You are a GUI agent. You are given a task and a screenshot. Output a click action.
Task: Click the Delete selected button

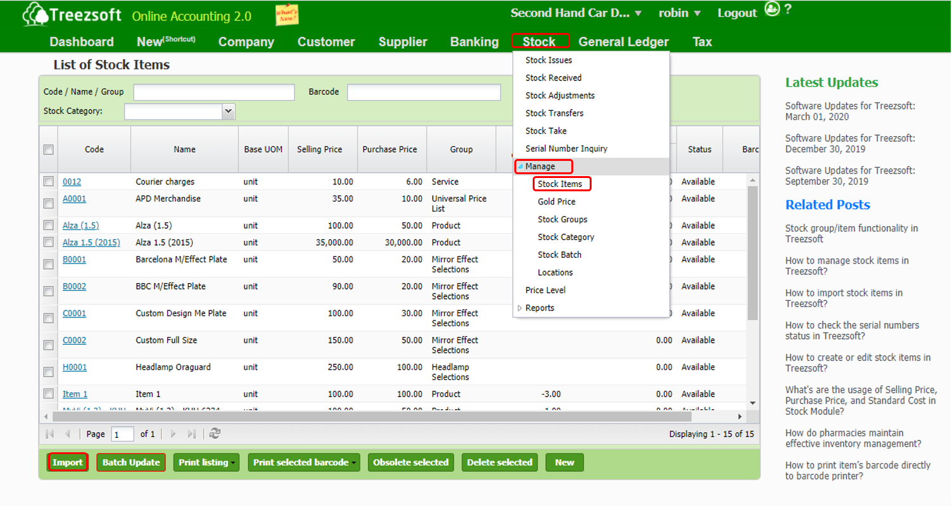pos(500,462)
